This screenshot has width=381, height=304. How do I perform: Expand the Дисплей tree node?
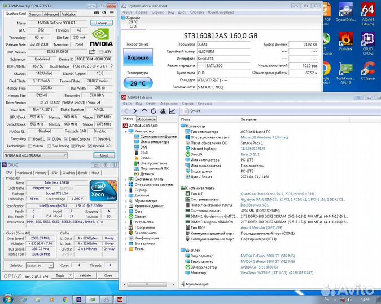(126, 196)
